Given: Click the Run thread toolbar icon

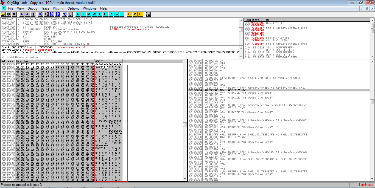Looking at the screenshot, I should tap(27, 14).
